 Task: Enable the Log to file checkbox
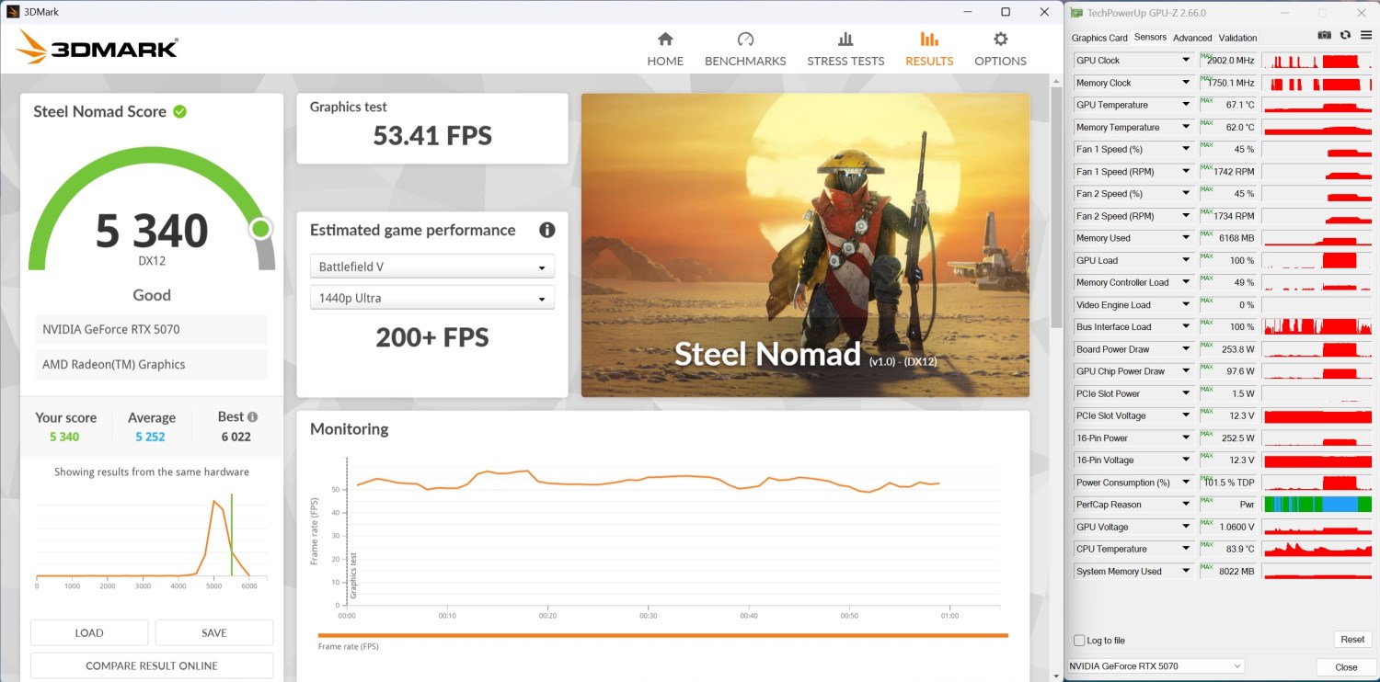1079,641
